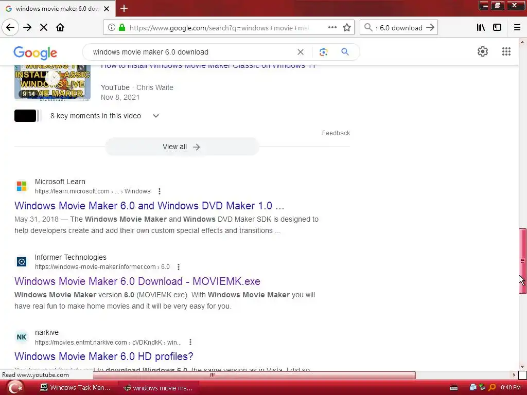This screenshot has width=527, height=395.
Task: Click View all videos button
Action: tap(182, 147)
